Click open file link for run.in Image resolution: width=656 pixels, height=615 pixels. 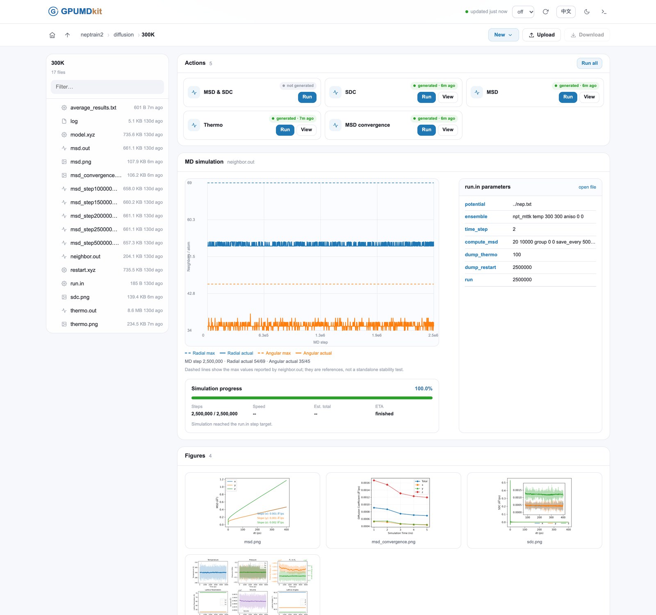pyautogui.click(x=587, y=187)
